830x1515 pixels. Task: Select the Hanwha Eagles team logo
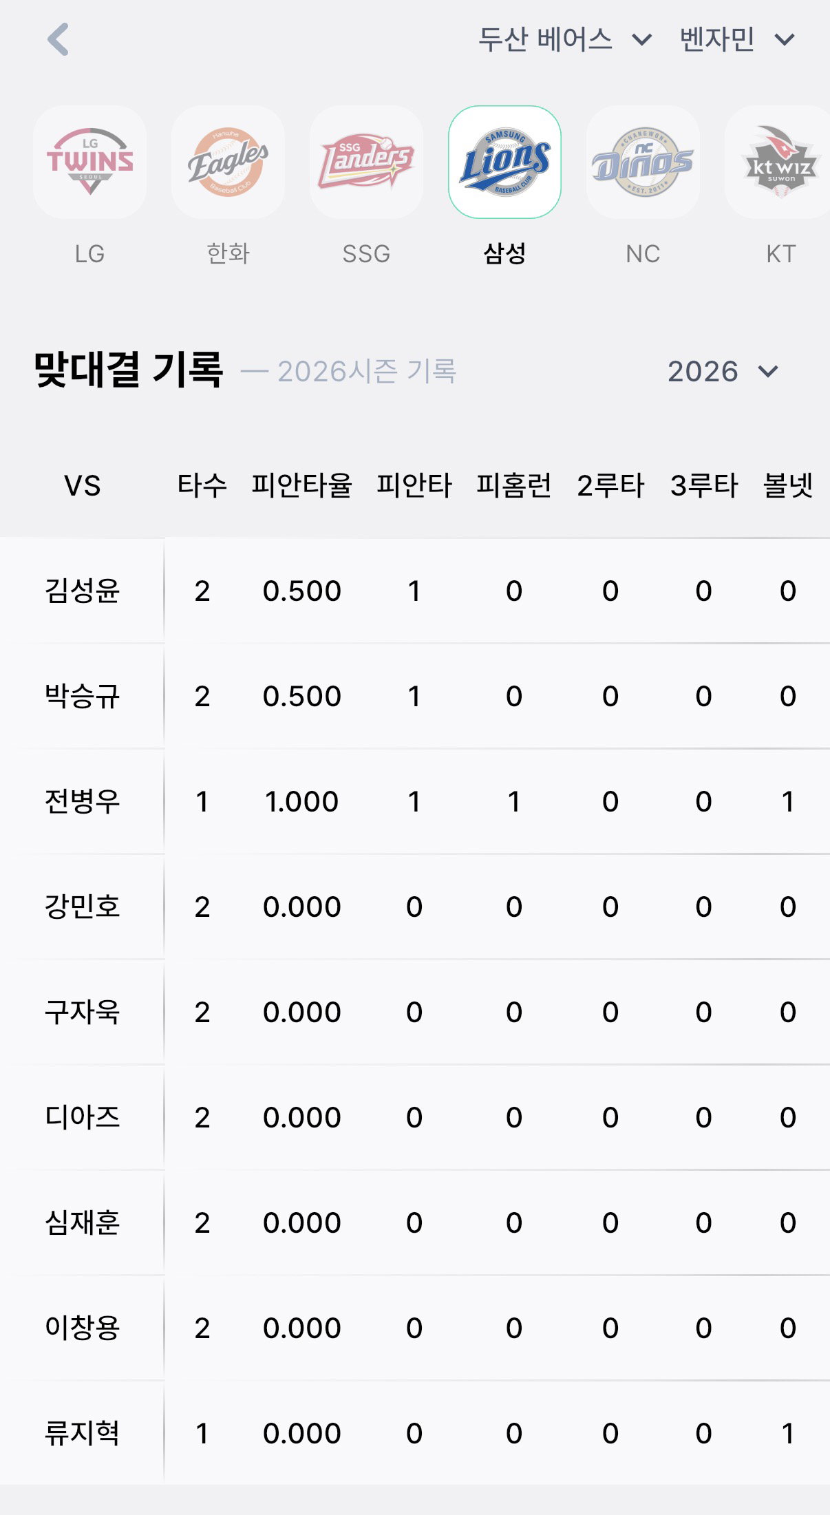tap(228, 162)
